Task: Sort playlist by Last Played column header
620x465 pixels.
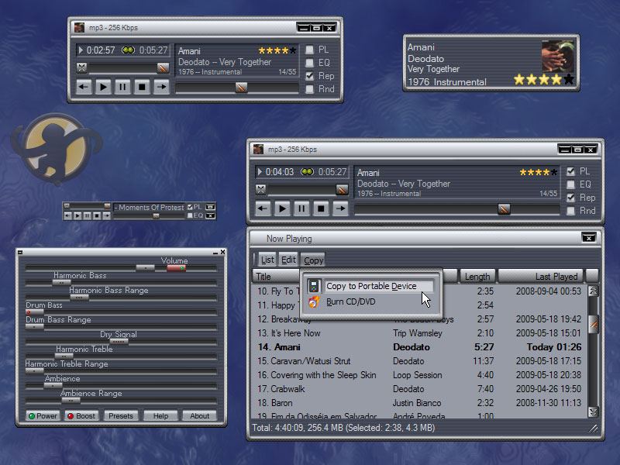Action: 541,277
